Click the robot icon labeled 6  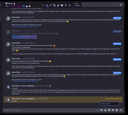pos(7,6)
